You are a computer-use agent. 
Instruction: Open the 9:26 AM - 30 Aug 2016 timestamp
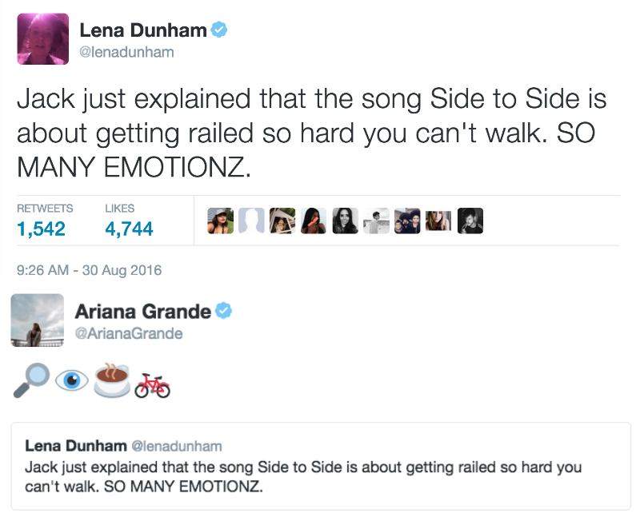pyautogui.click(x=90, y=270)
